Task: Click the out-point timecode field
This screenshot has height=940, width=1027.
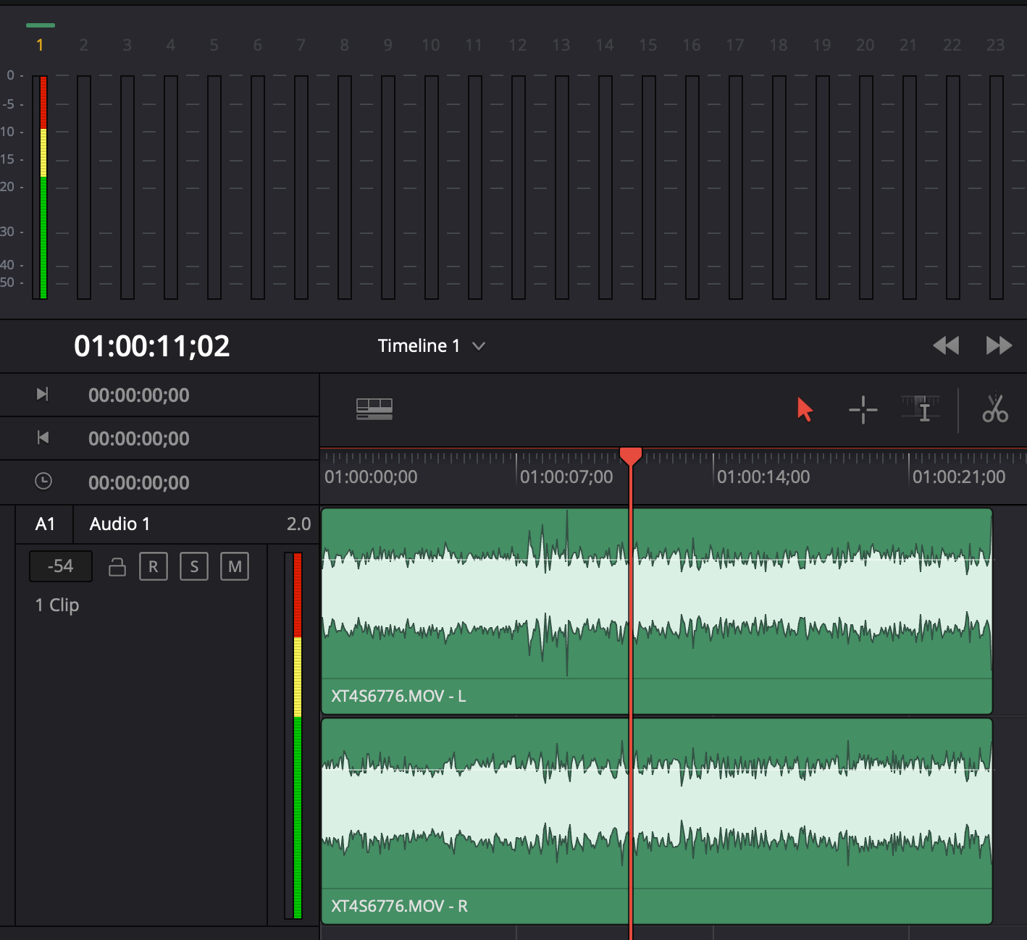Action: (139, 439)
